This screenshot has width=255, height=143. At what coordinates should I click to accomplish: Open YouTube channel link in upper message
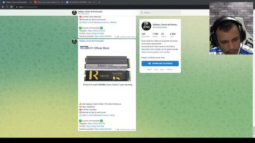tap(103, 36)
